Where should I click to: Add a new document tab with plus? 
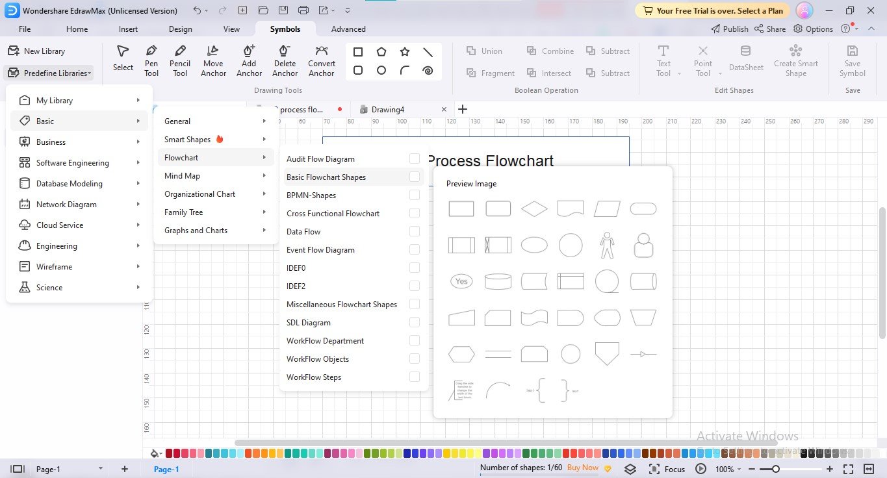pyautogui.click(x=463, y=109)
